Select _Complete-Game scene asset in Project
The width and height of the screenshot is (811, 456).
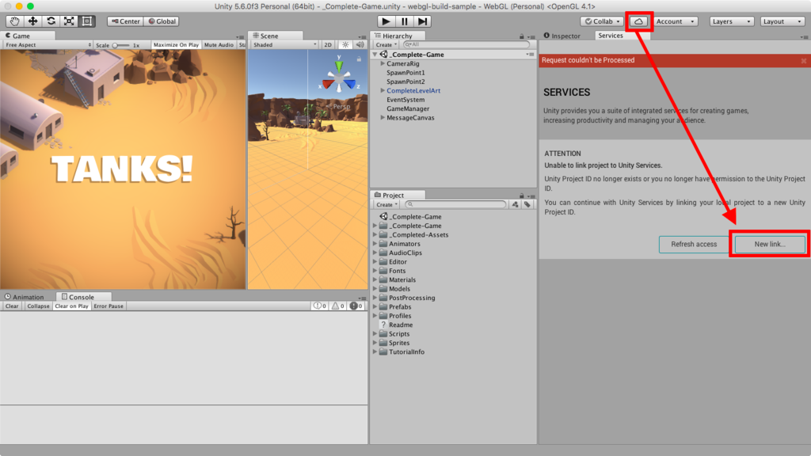pyautogui.click(x=411, y=217)
